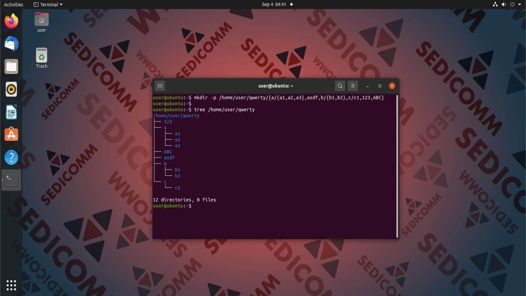Click the terminal title 'user@ubuntu: ~'
The width and height of the screenshot is (526, 296).
tap(276, 86)
